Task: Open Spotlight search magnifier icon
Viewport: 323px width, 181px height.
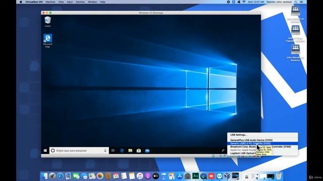Action: 296,2
